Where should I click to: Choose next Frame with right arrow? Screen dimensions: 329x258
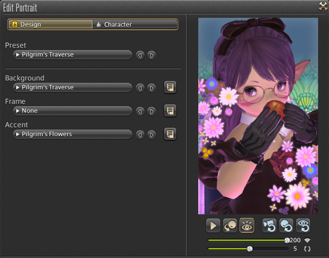(x=151, y=111)
